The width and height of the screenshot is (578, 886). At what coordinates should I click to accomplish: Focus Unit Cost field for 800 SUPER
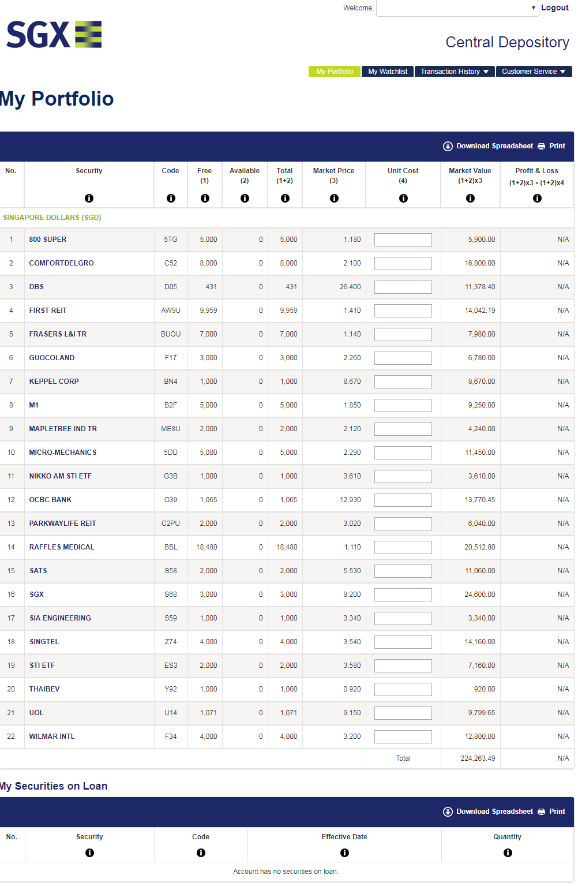(x=403, y=240)
